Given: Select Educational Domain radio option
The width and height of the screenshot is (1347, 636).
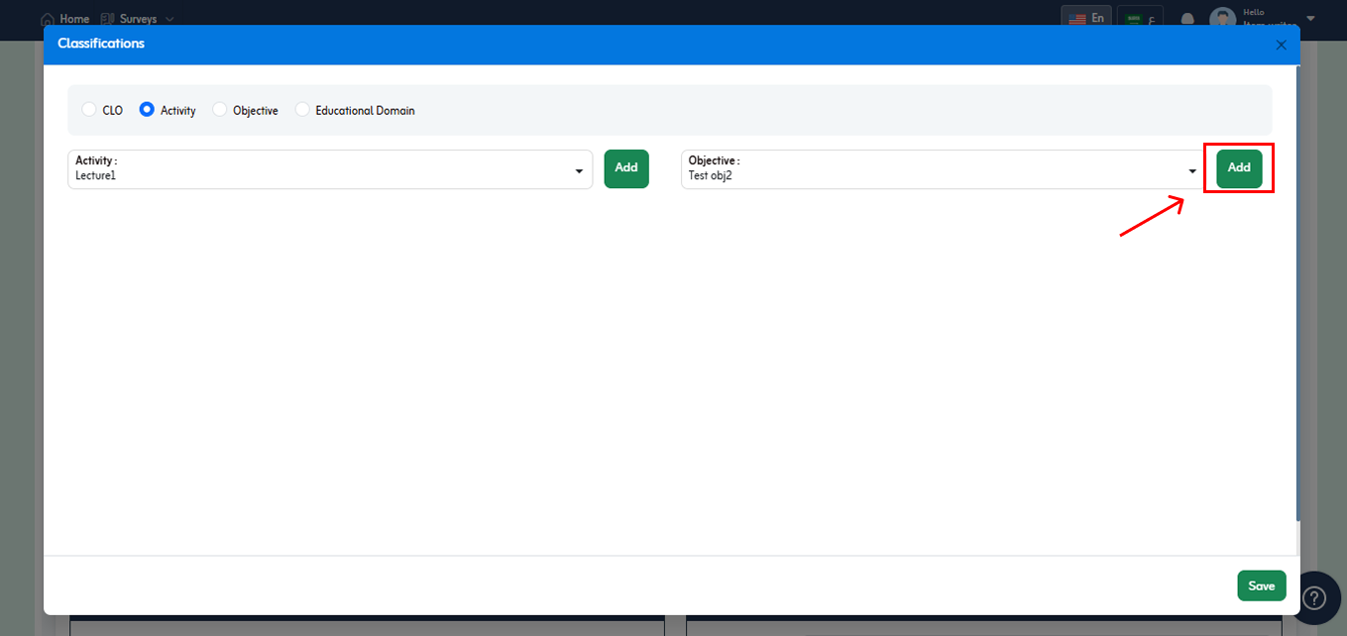Looking at the screenshot, I should coord(302,110).
